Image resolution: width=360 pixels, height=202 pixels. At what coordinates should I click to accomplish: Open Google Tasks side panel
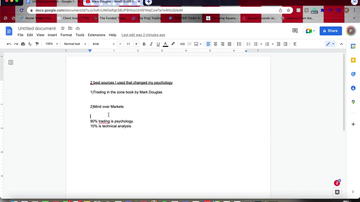(353, 74)
